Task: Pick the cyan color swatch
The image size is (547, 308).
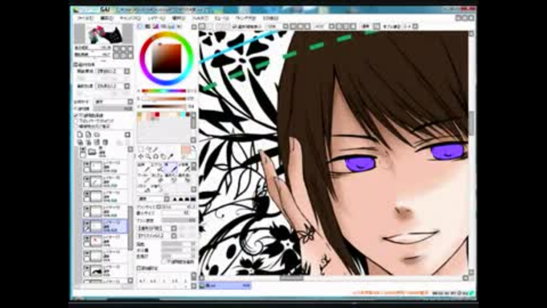Action: [183, 115]
